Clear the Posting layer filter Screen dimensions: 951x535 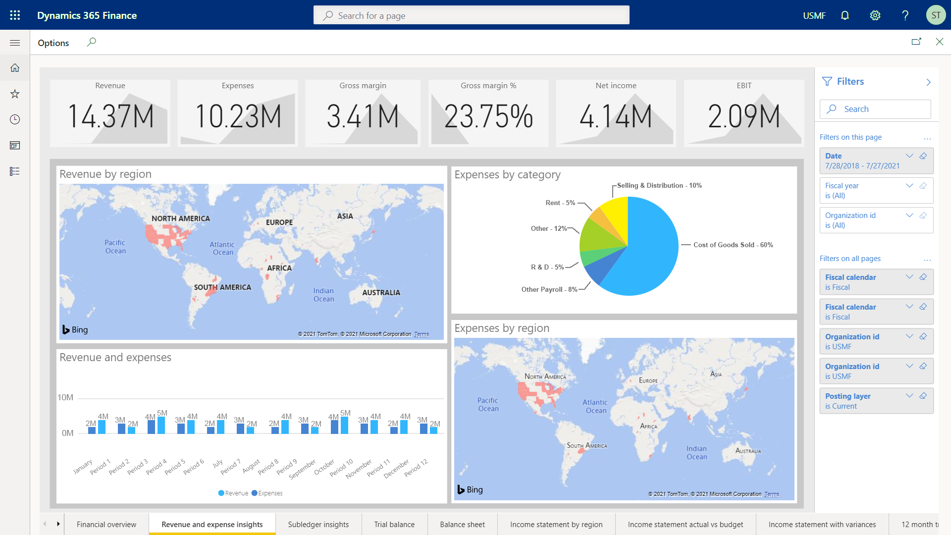tap(923, 396)
